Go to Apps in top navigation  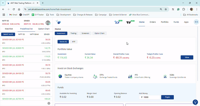(x=186, y=22)
